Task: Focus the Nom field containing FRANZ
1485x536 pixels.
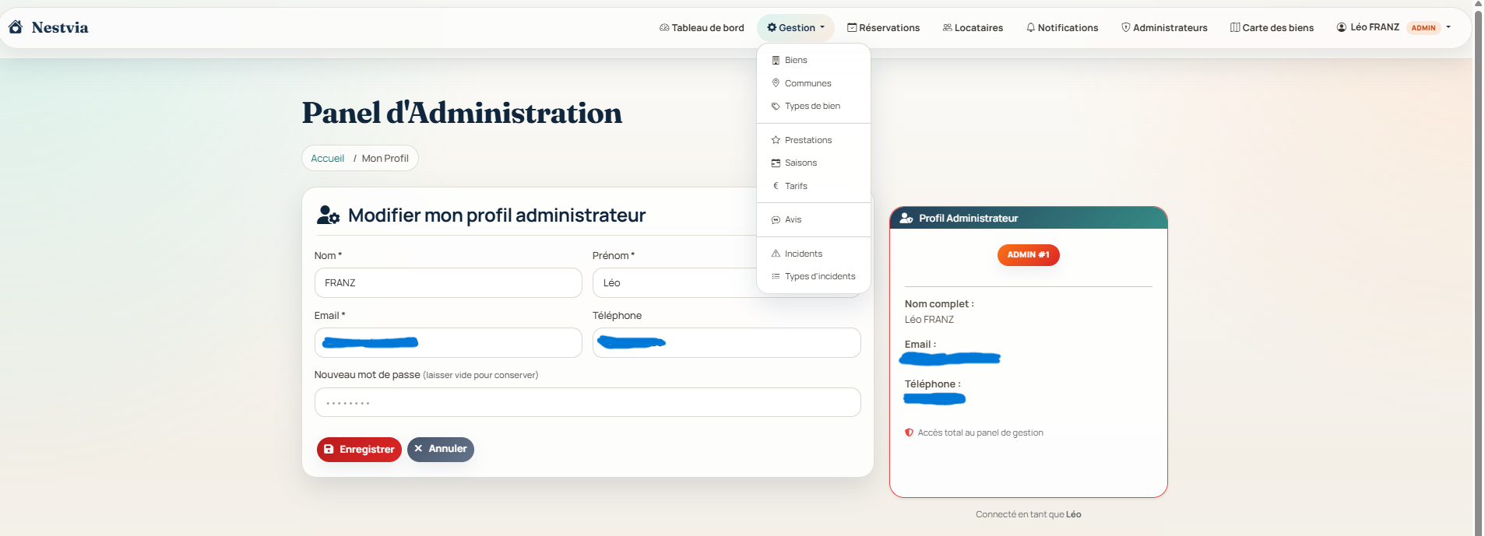Action: (449, 283)
